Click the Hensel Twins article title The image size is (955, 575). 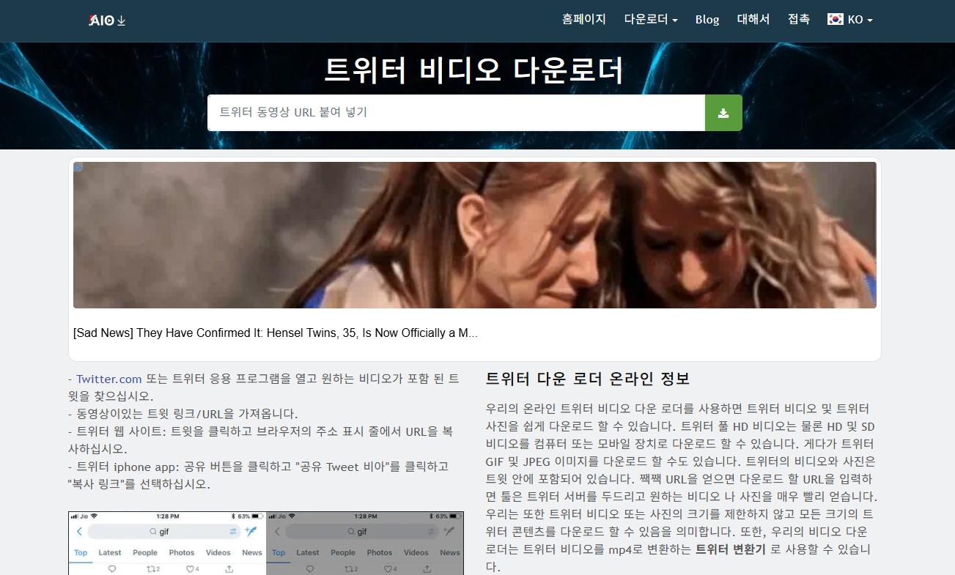(274, 333)
